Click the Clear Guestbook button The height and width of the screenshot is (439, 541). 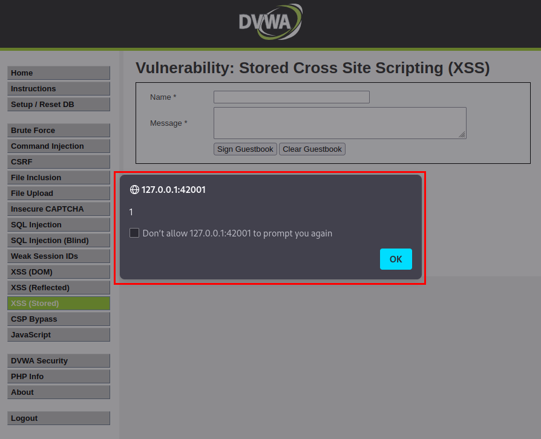pos(312,149)
